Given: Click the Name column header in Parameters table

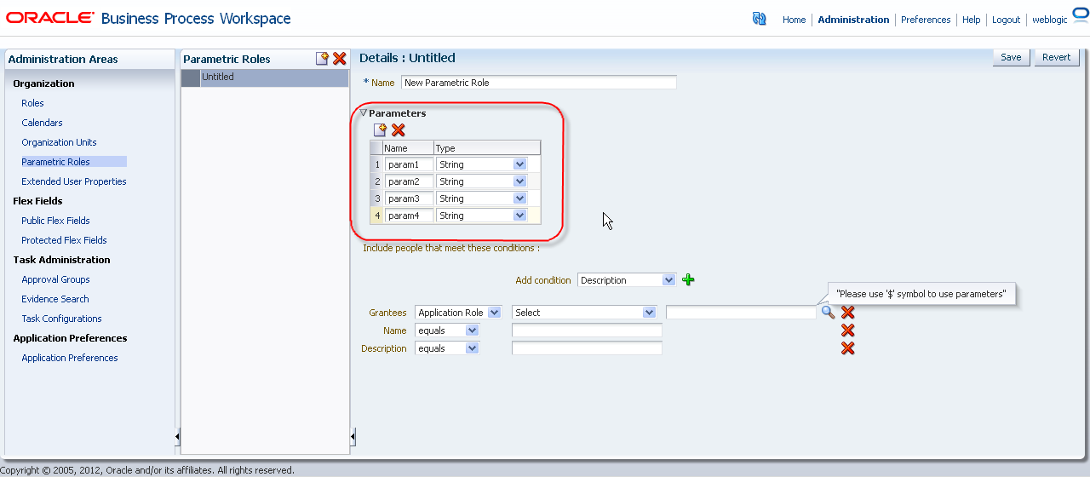Looking at the screenshot, I should point(408,148).
